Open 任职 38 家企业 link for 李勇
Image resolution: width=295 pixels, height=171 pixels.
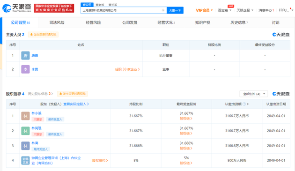pyautogui.click(x=127, y=69)
